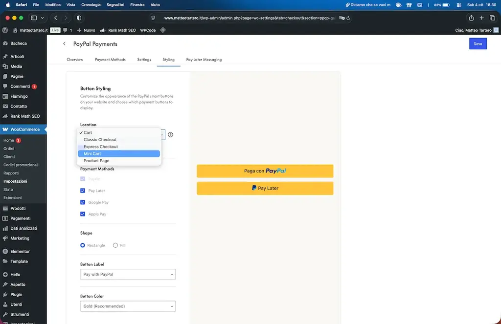This screenshot has width=501, height=324.
Task: Open the comments bubble in admin bar
Action: [x=65, y=30]
